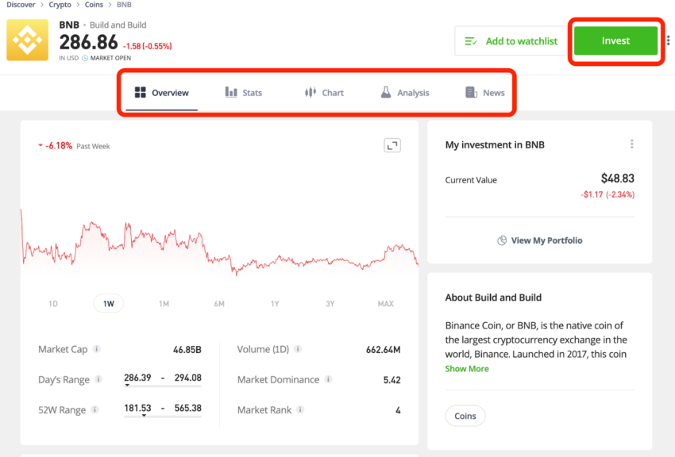675x457 pixels.
Task: Click the Day's Range info icon
Action: (x=98, y=379)
